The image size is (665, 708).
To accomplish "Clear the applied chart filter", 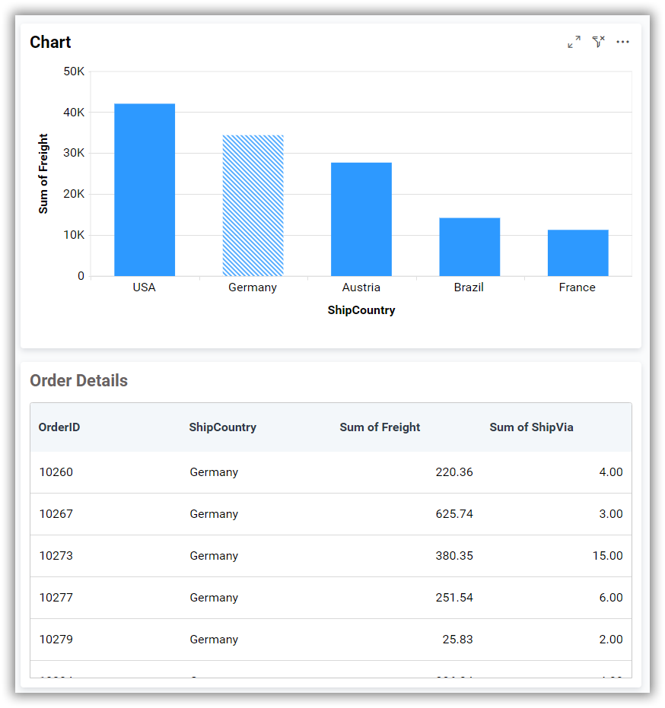I will coord(597,42).
